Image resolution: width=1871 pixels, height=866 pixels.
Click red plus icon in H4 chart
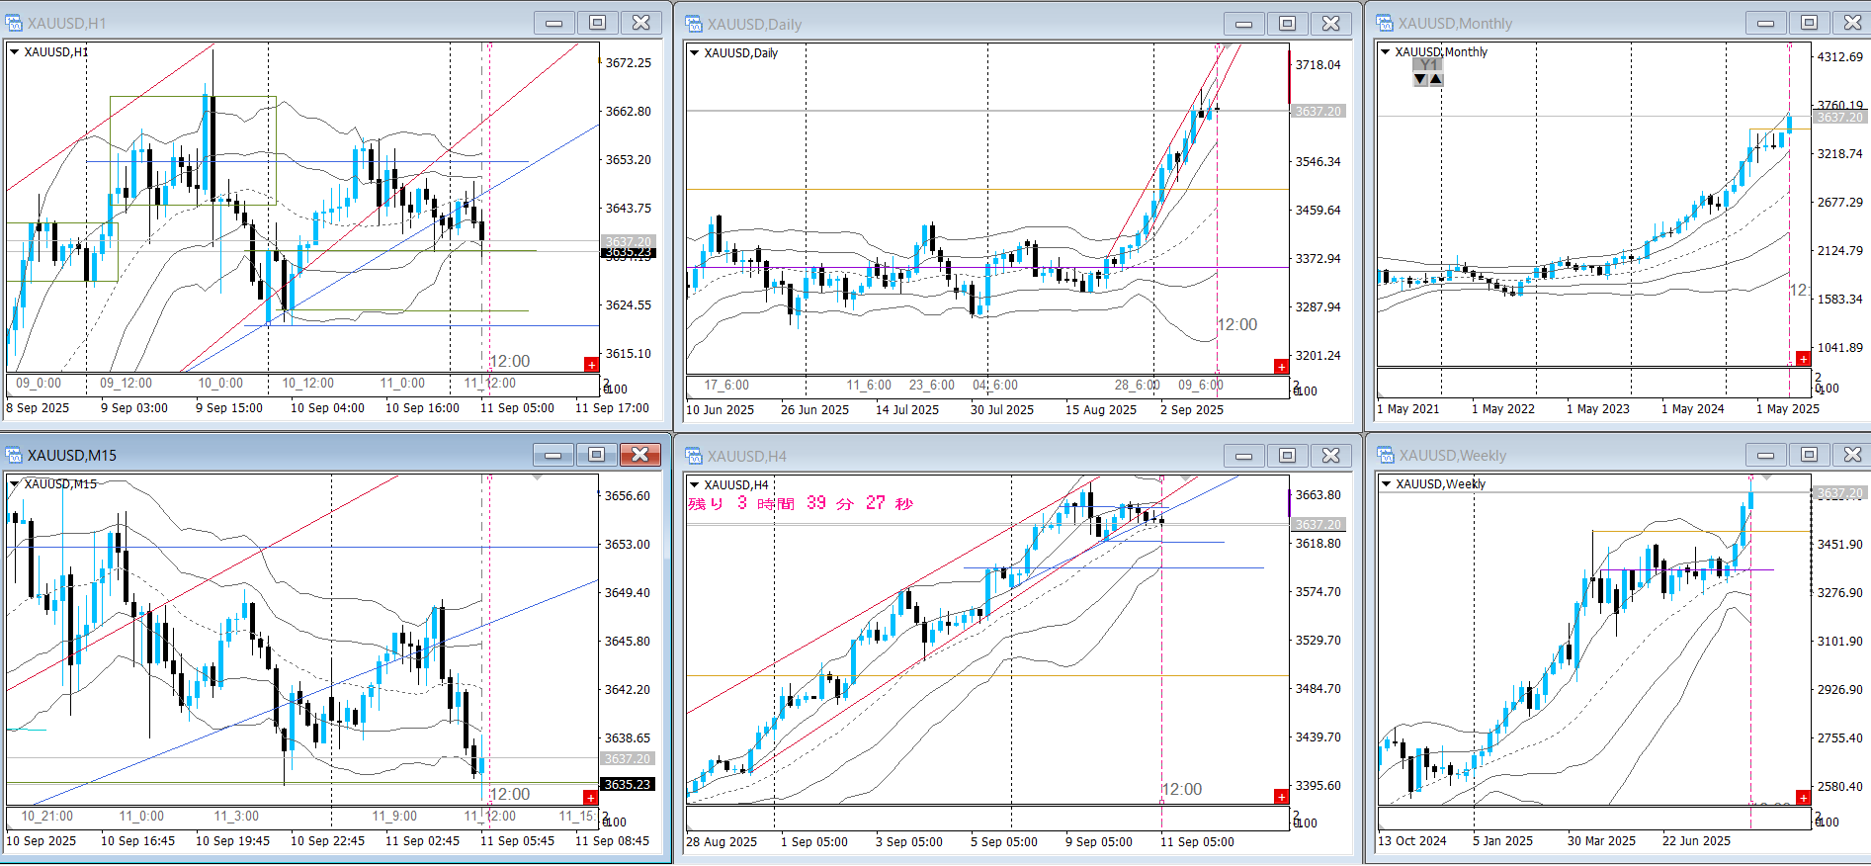1281,797
